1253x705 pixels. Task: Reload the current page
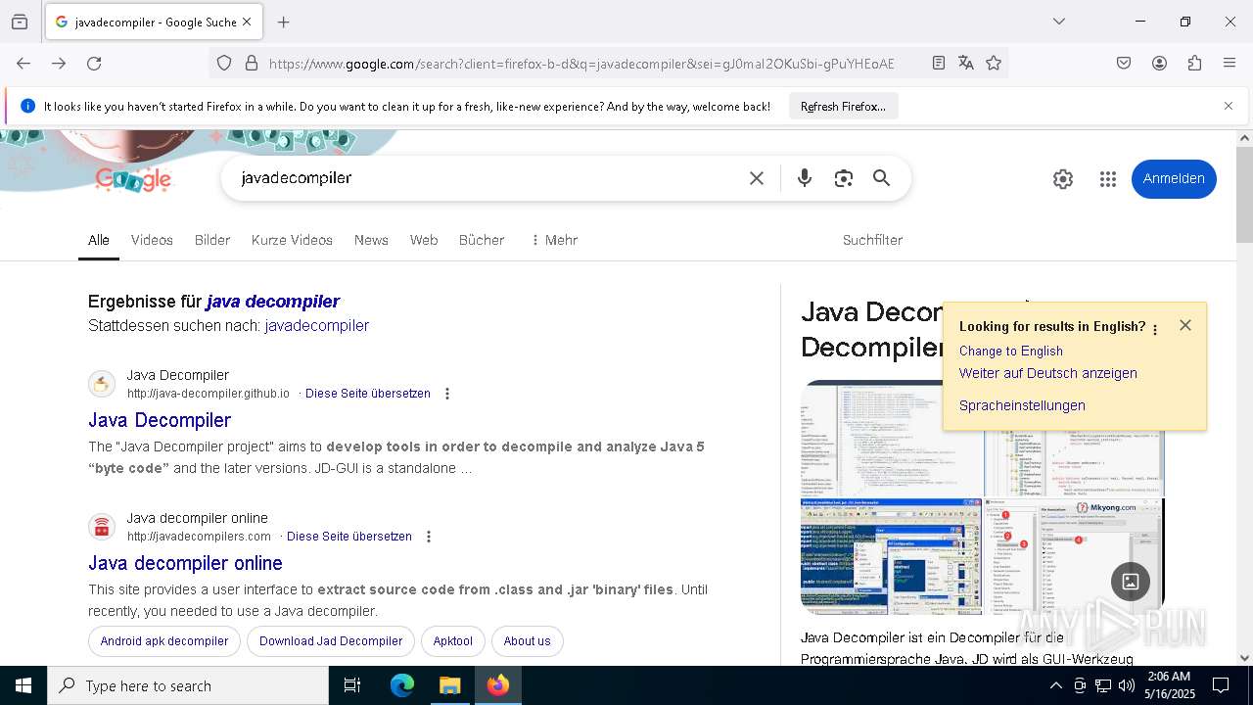(x=94, y=63)
